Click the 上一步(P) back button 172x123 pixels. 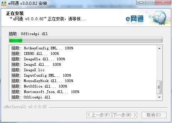(99, 115)
